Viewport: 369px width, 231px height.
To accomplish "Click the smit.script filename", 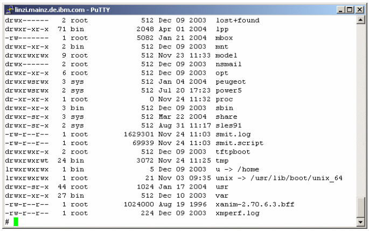I will pyautogui.click(x=239, y=143).
